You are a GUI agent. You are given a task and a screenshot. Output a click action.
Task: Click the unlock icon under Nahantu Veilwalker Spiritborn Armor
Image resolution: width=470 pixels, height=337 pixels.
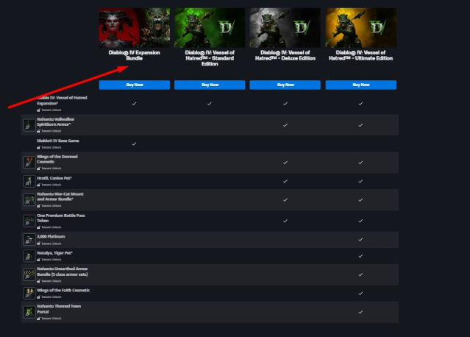point(39,131)
